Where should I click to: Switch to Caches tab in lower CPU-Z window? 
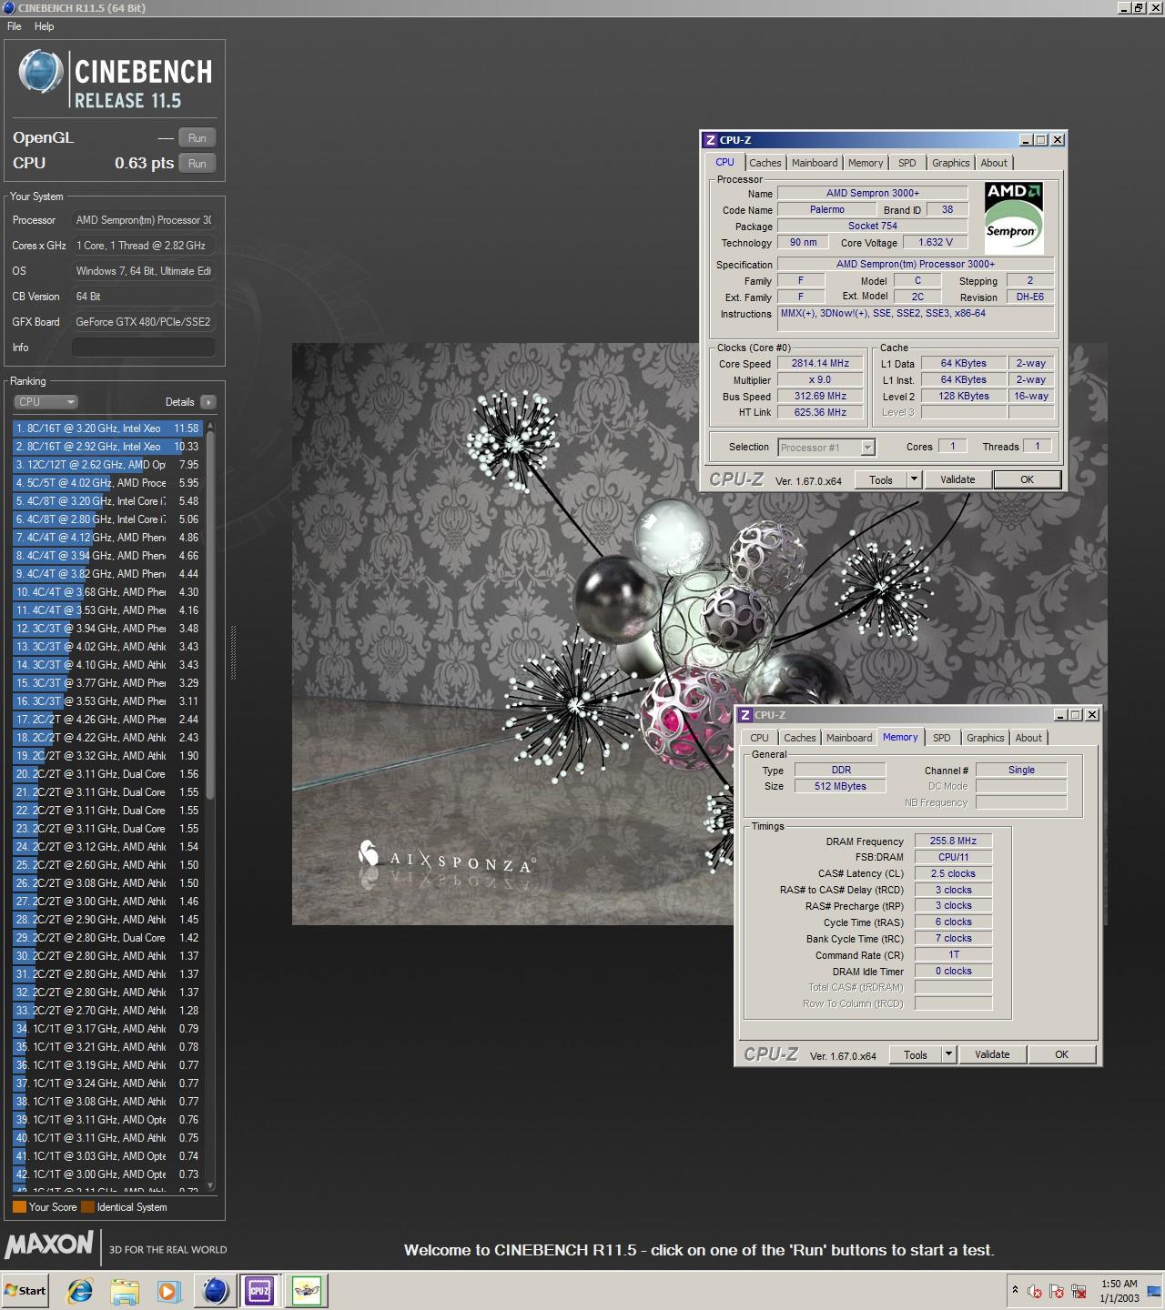point(800,738)
